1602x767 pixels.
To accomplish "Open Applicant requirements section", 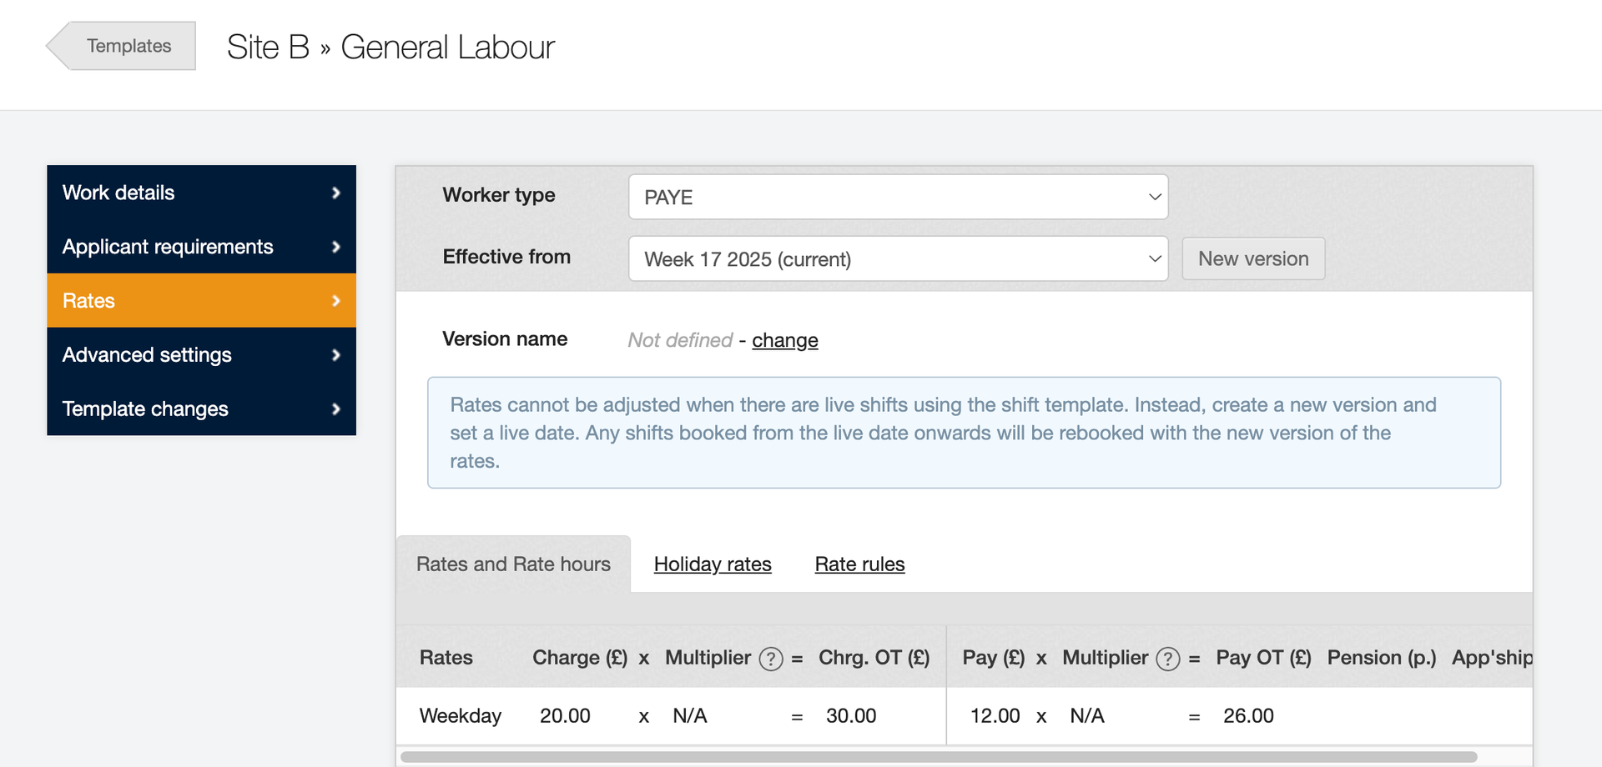I will pyautogui.click(x=168, y=247).
